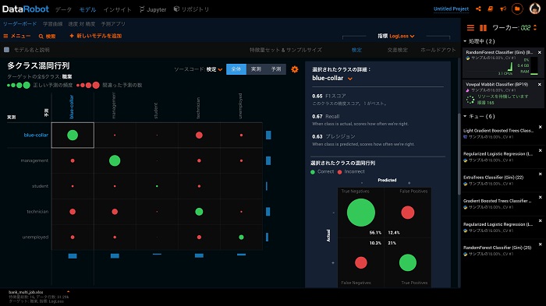Adjust worker count stepper arrows
Image resolution: width=546 pixels, height=306 pixels.
coord(535,27)
